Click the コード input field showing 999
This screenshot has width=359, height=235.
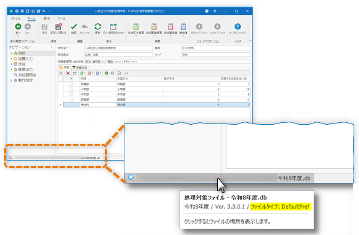pyautogui.click(x=216, y=55)
